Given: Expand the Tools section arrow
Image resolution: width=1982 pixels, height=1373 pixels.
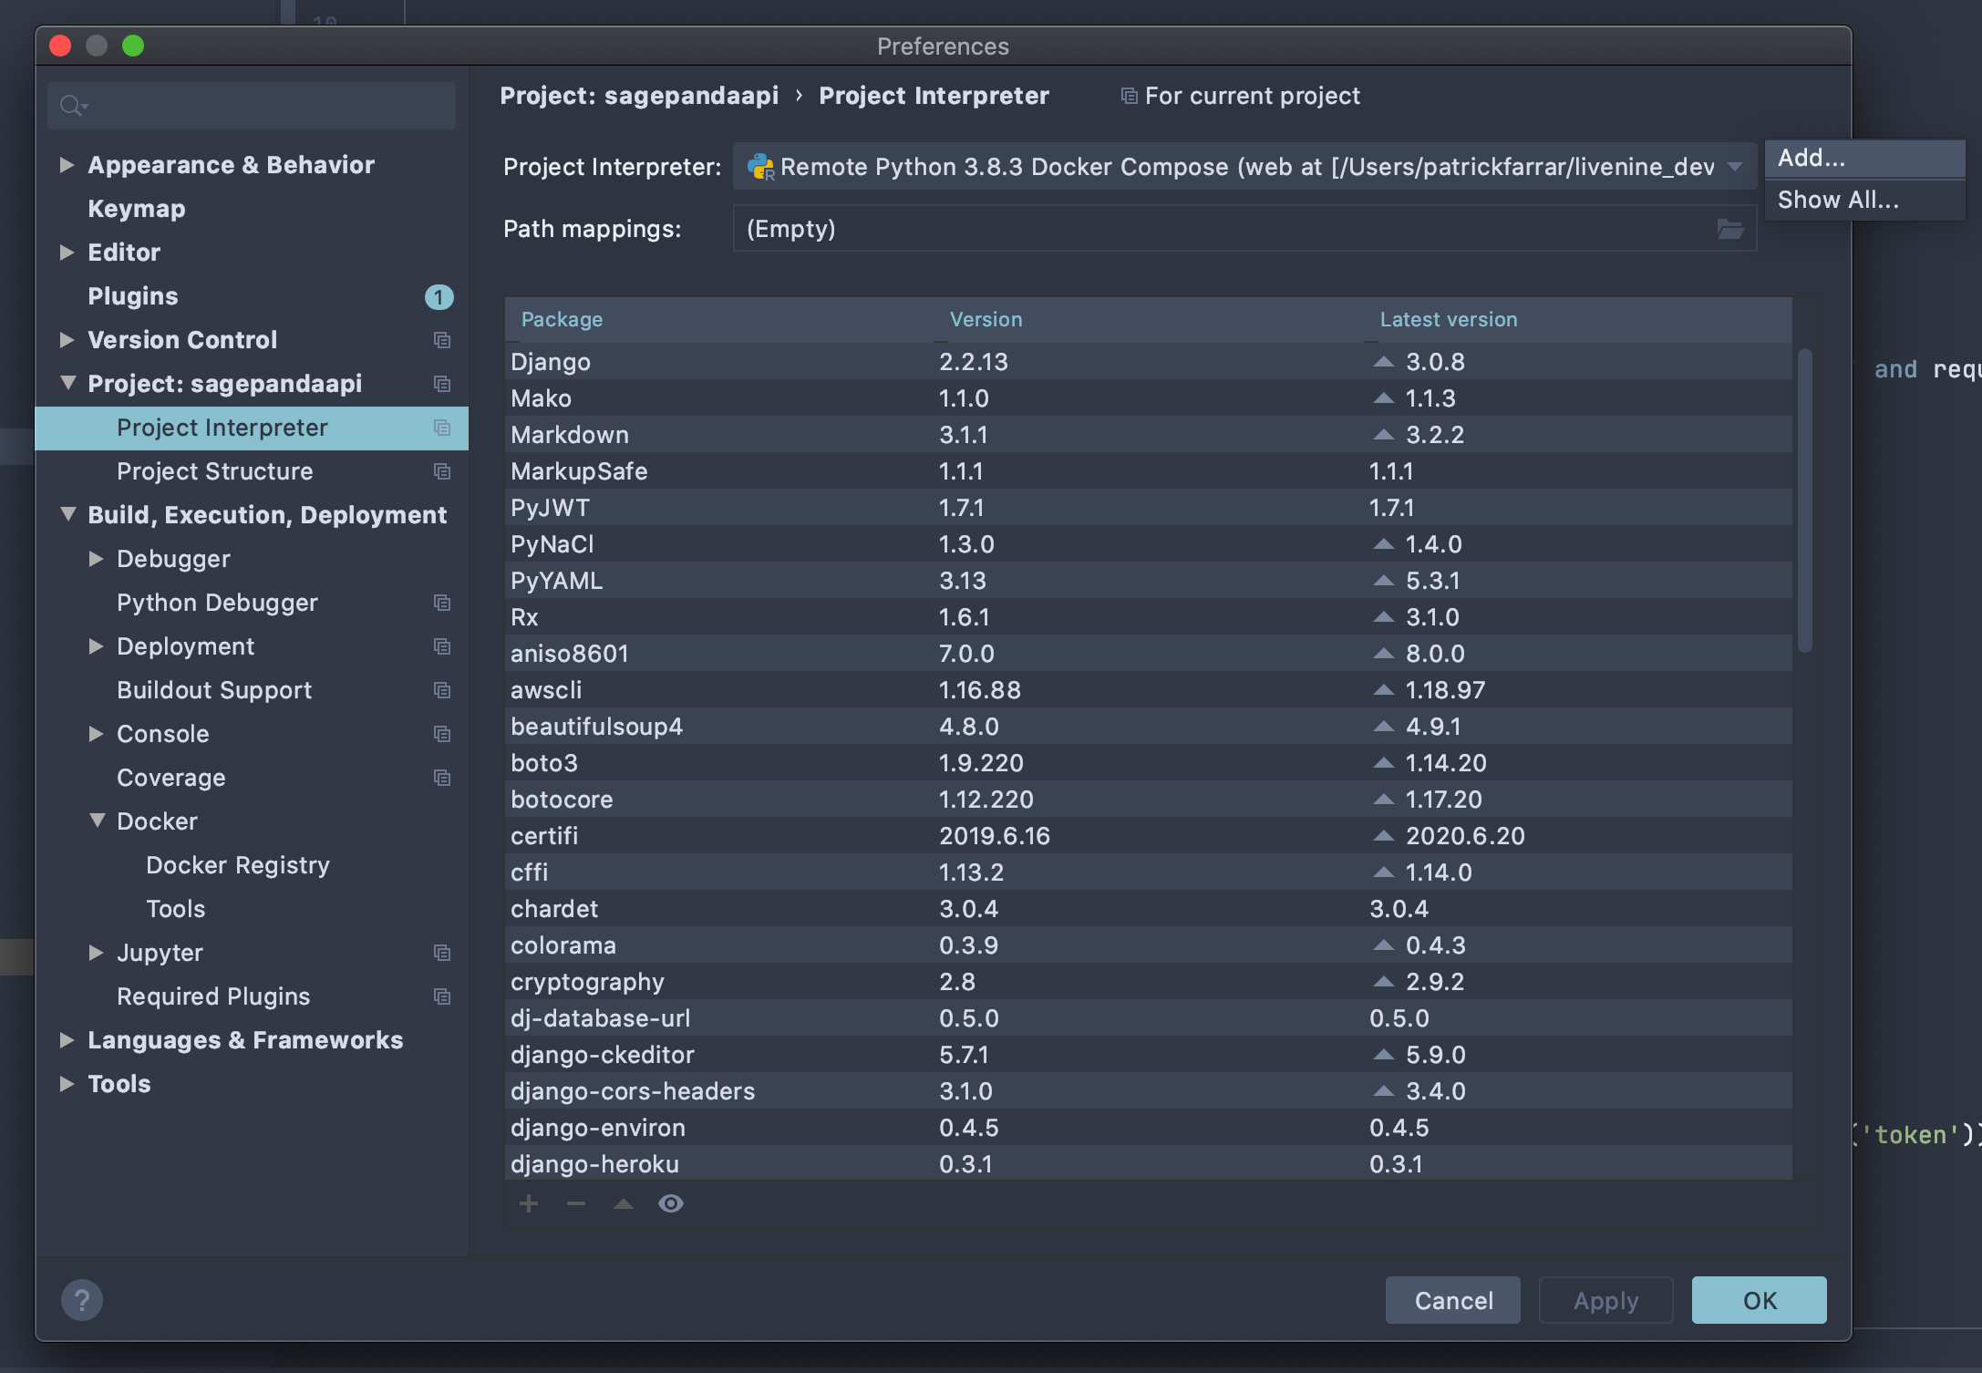Looking at the screenshot, I should tap(67, 1084).
